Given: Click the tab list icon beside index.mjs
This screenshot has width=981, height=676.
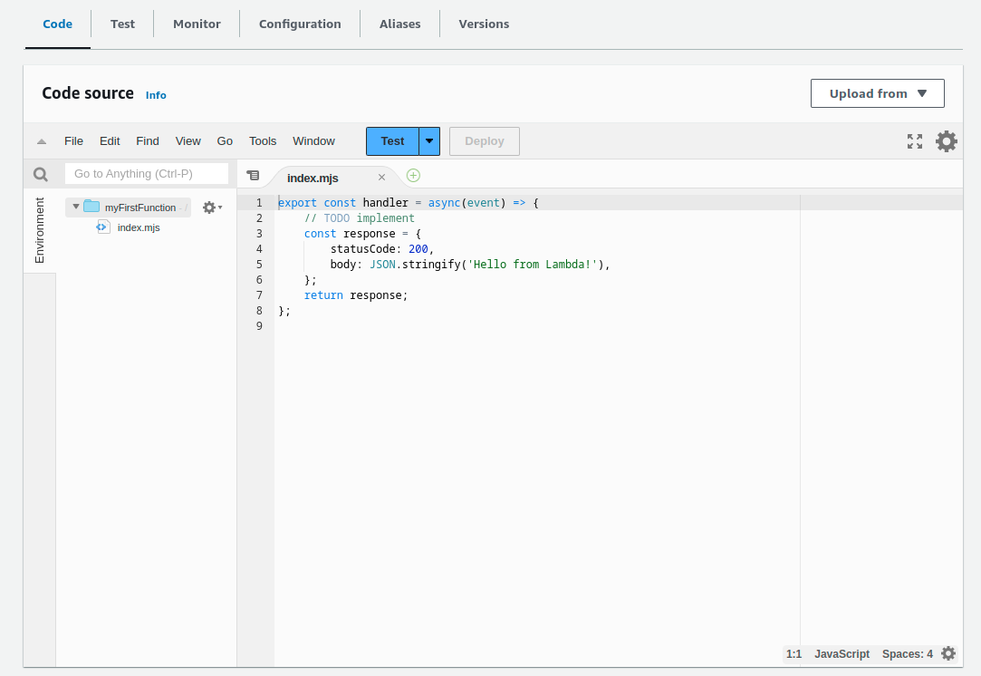Looking at the screenshot, I should point(254,176).
